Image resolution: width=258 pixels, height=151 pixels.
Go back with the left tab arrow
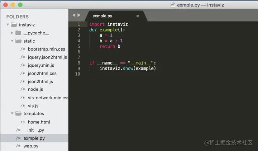click(x=74, y=15)
